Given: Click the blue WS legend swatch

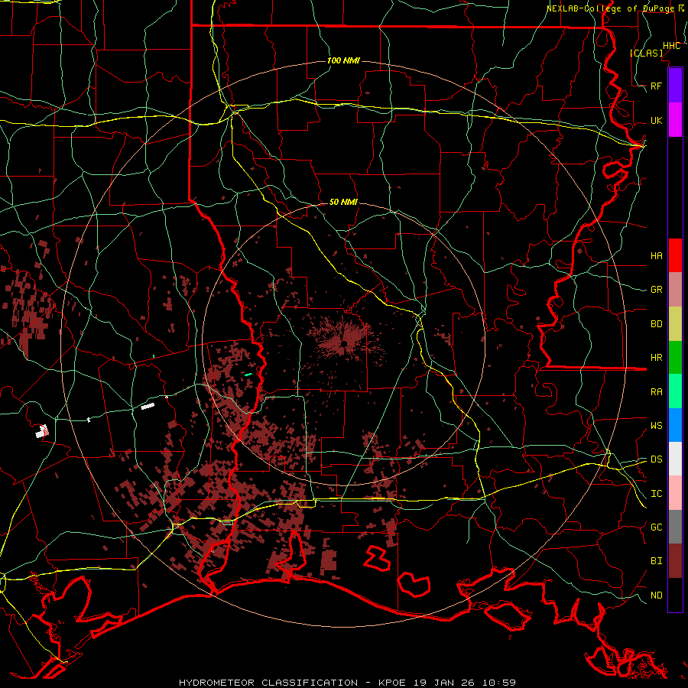Looking at the screenshot, I should [675, 425].
